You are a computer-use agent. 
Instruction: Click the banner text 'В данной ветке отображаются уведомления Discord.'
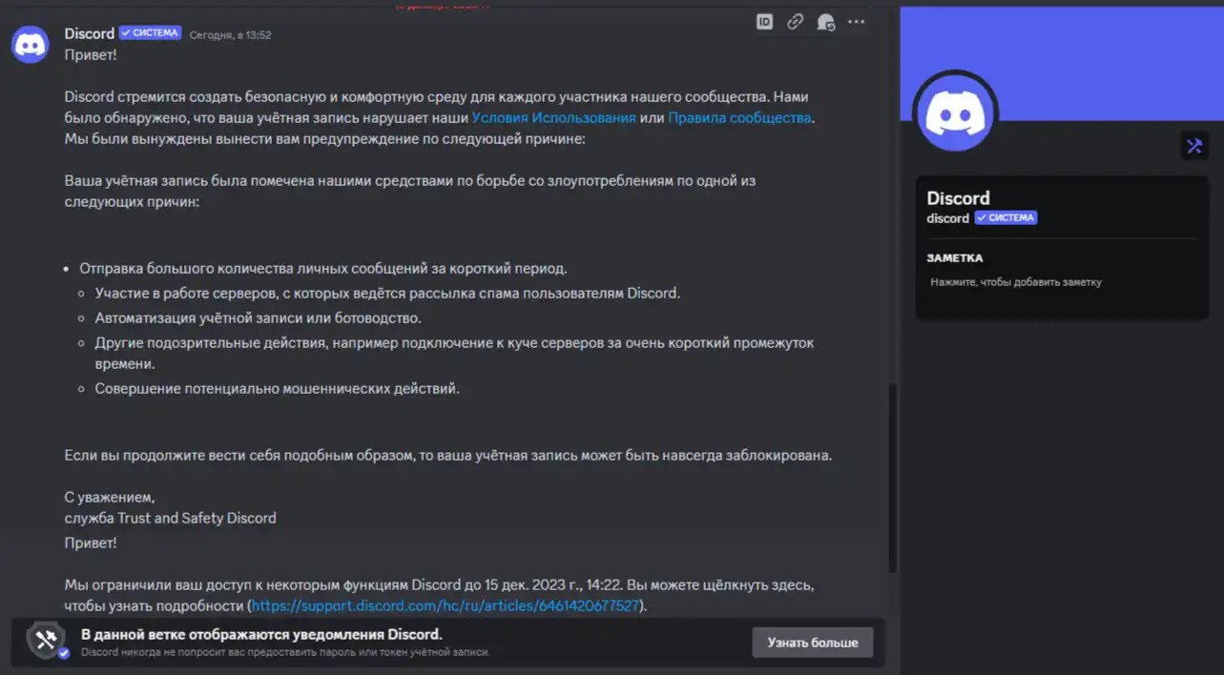261,634
